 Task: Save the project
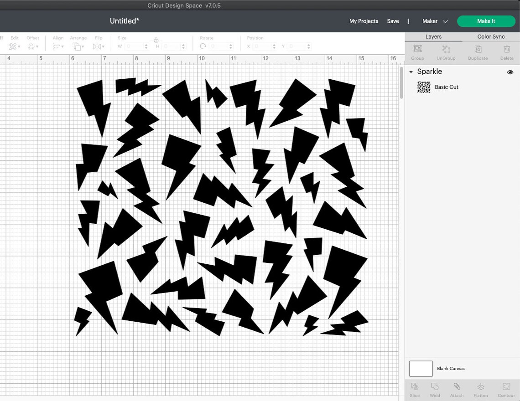[x=393, y=21]
